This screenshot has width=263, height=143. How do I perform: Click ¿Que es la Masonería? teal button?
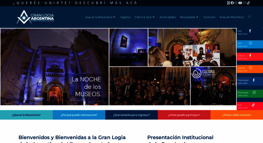(26, 115)
